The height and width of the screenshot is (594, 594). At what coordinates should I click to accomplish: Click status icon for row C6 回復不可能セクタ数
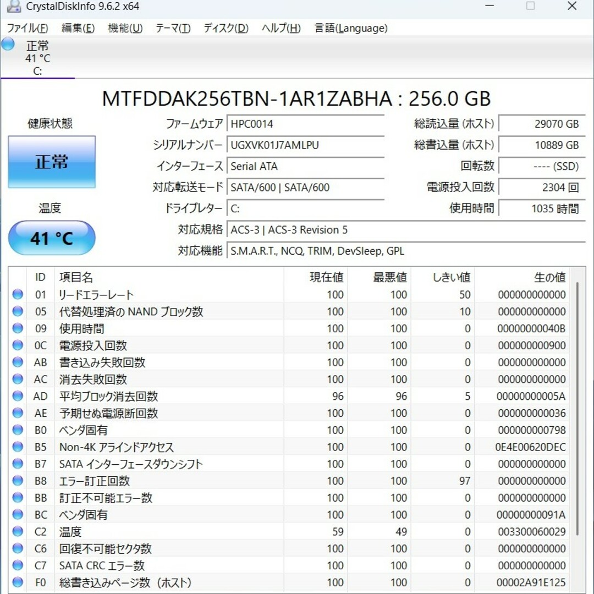pos(18,548)
